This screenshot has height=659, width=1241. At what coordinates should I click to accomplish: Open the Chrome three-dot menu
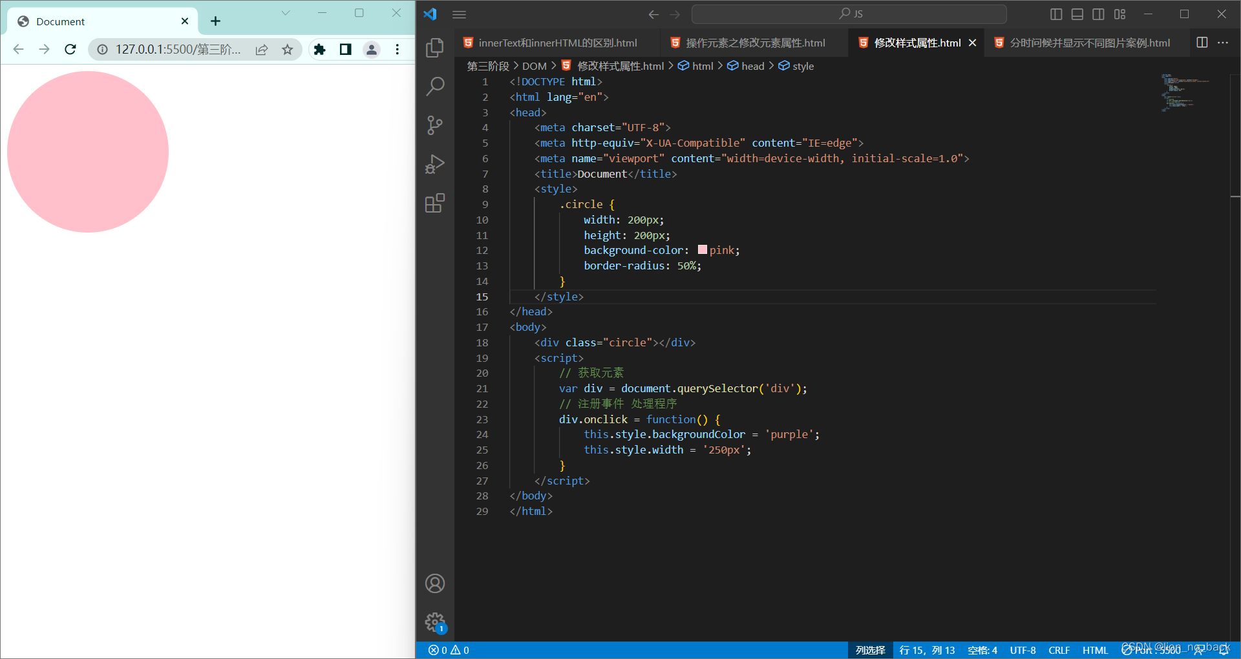coord(398,49)
